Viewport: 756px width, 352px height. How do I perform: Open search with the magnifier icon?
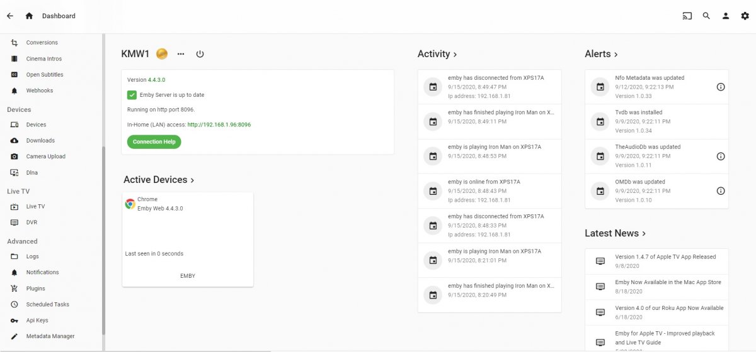click(706, 16)
